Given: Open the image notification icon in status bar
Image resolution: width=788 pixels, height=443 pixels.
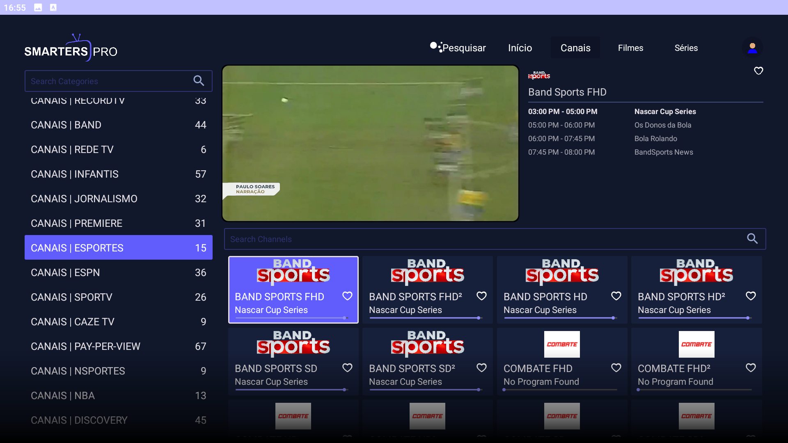Looking at the screenshot, I should [38, 7].
